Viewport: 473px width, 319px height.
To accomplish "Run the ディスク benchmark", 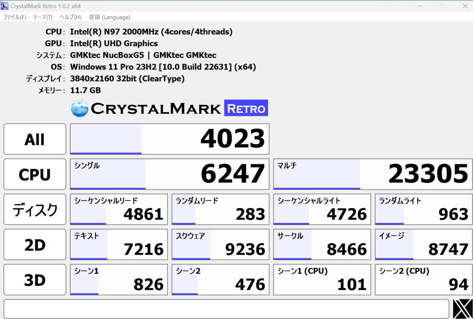I will tap(35, 209).
